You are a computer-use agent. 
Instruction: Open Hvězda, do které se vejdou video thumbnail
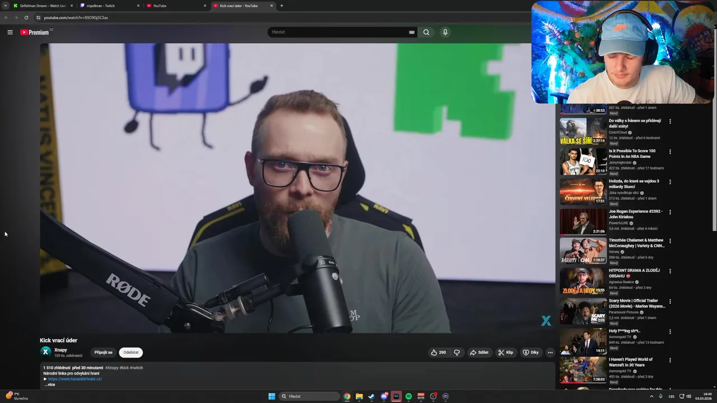583,191
